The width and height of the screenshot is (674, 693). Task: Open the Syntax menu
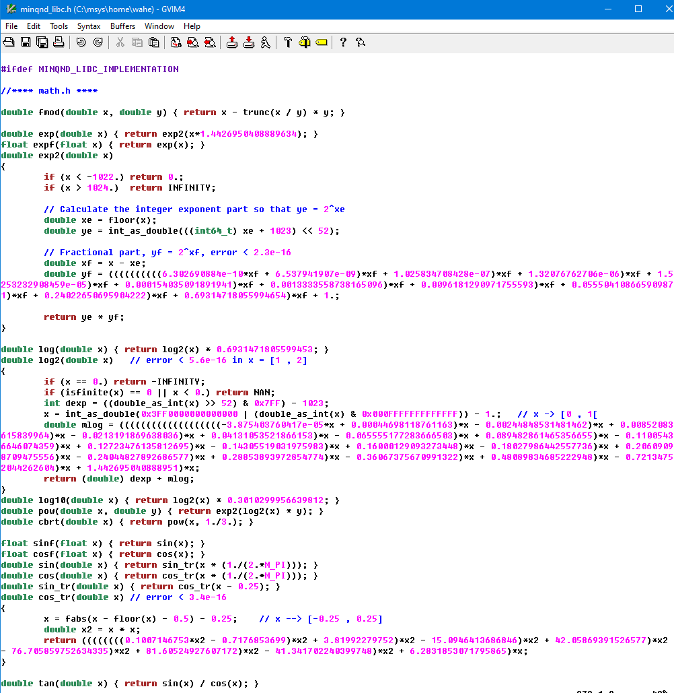pos(89,26)
